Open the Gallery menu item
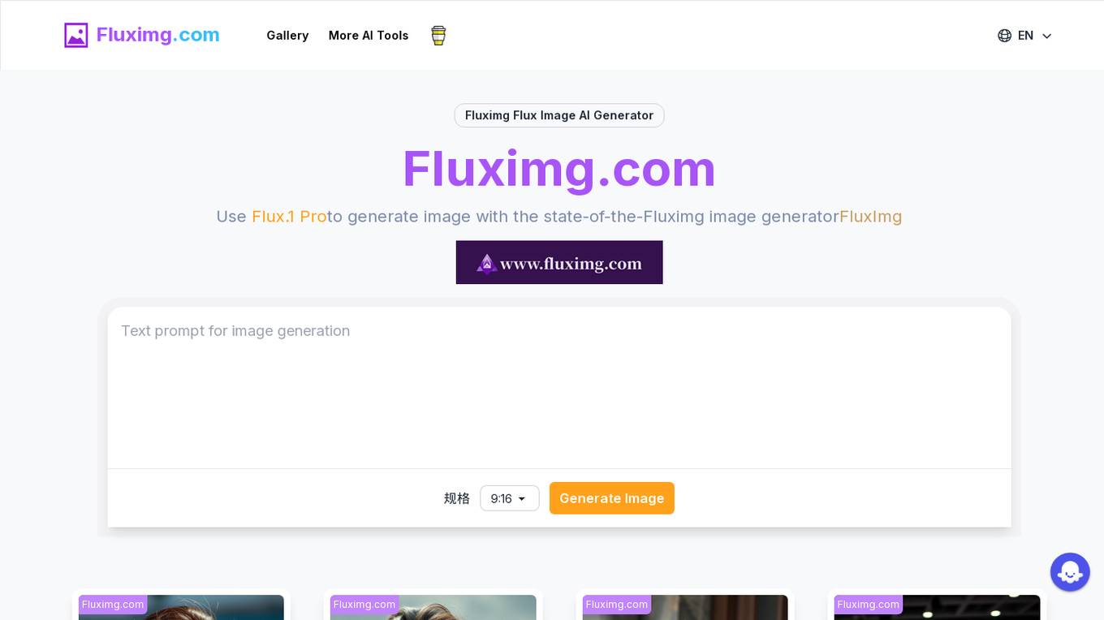 pyautogui.click(x=287, y=36)
